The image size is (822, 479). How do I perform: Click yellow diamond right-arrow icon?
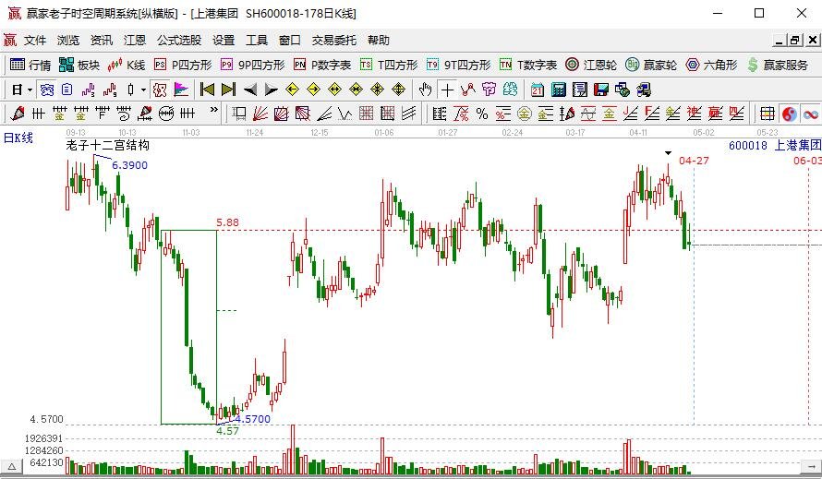pyautogui.click(x=313, y=90)
